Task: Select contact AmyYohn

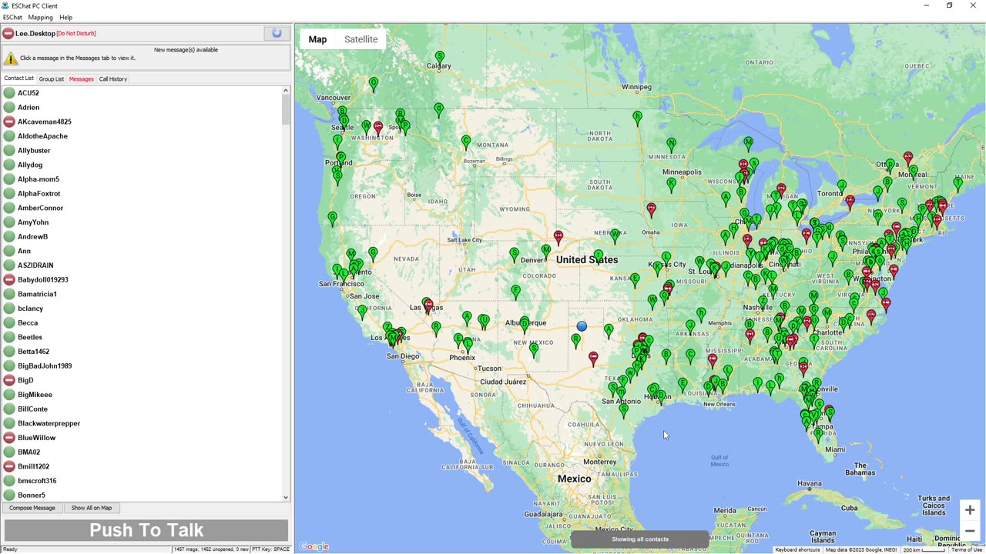Action: [33, 222]
